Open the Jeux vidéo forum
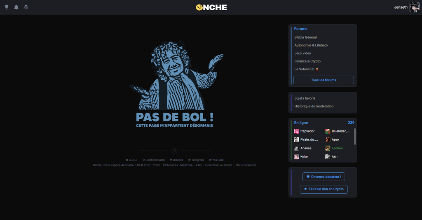 point(302,53)
